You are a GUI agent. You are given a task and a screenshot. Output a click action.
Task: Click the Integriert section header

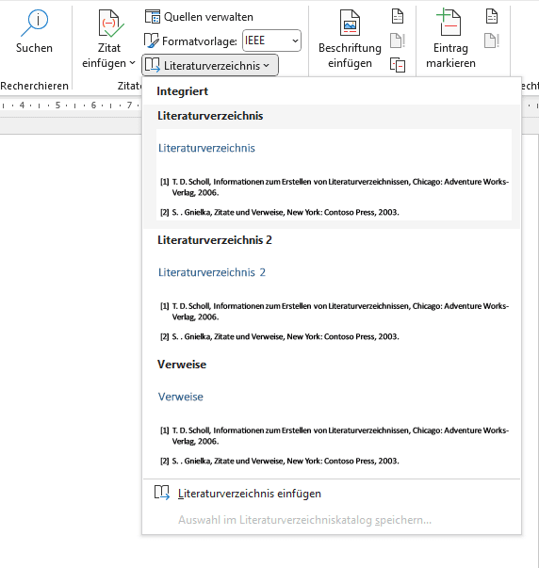pos(182,91)
